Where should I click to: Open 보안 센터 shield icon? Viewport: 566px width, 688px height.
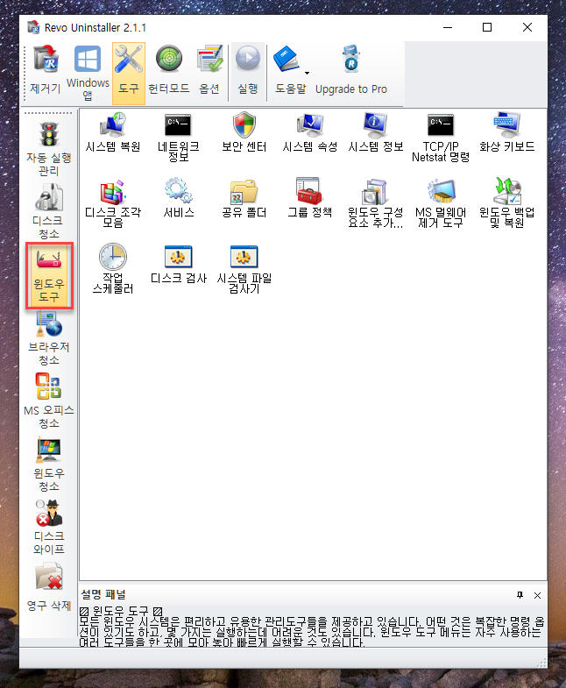[244, 131]
